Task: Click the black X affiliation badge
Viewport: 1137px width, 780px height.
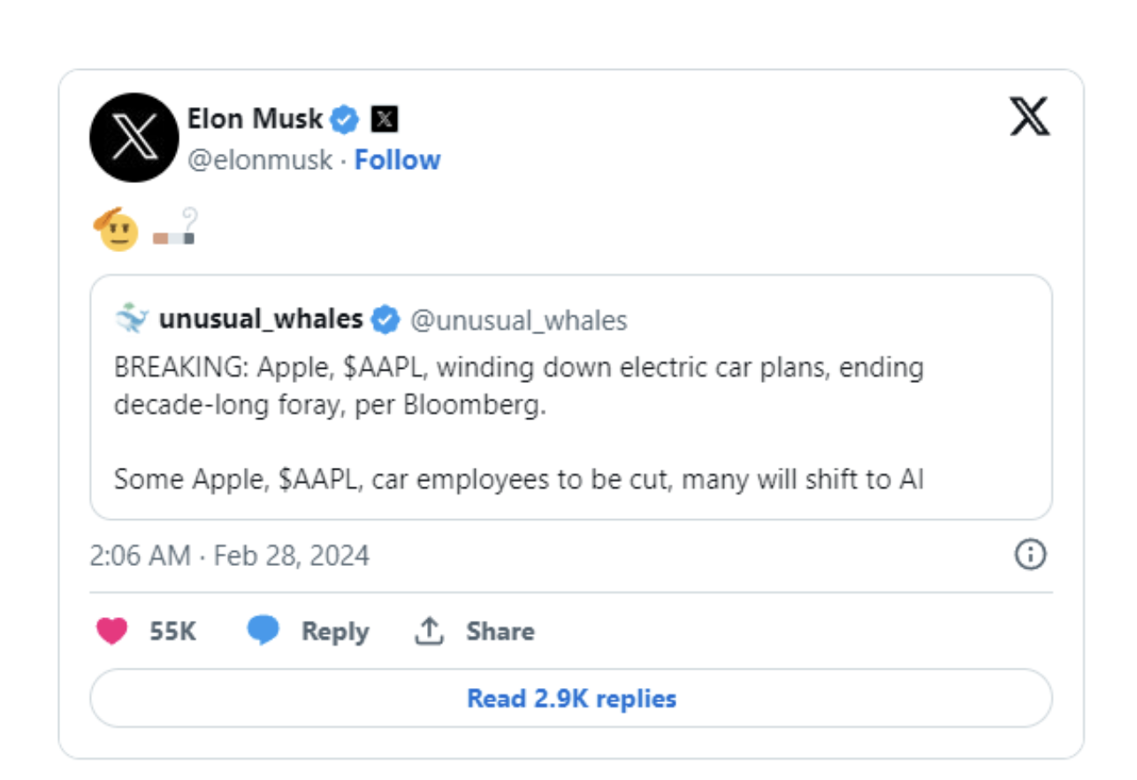Action: [384, 119]
